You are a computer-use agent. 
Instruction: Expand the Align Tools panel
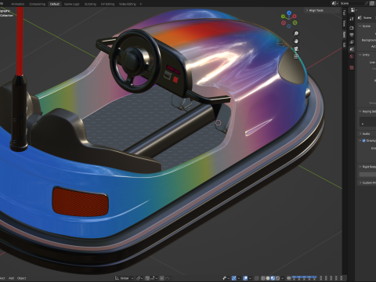pos(316,10)
